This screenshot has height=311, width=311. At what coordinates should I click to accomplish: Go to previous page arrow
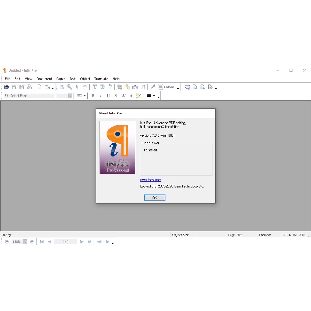(50, 241)
